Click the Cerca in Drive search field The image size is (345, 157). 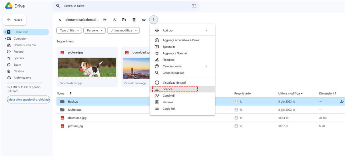tap(126, 6)
